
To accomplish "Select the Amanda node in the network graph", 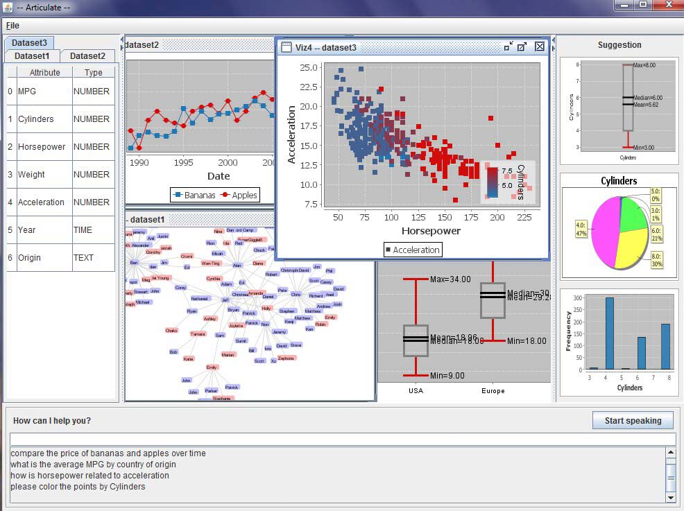I will [256, 293].
